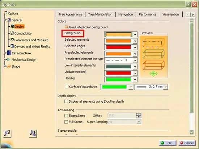199x149 pixels.
Task: Click the Background orange color swatch
Action: [x=119, y=35]
